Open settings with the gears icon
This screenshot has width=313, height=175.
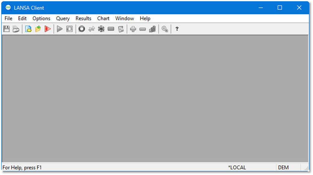coord(165,29)
